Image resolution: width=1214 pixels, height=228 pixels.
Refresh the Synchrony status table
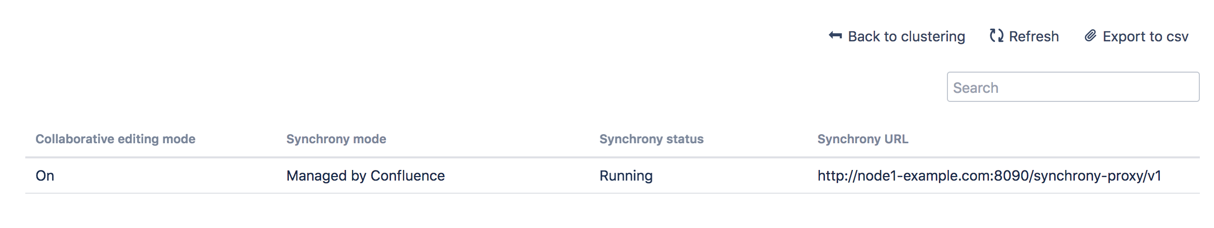[1024, 36]
